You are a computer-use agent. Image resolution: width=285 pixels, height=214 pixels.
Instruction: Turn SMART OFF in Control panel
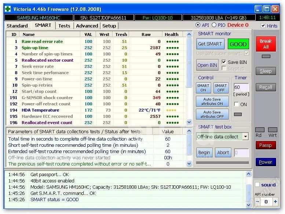click(x=220, y=88)
